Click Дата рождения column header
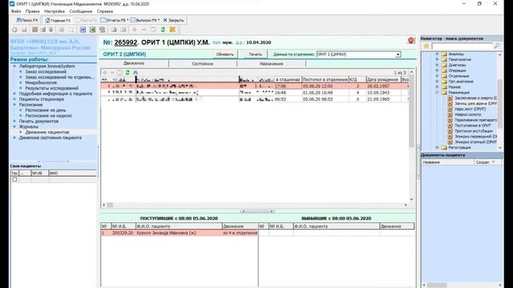Image resolution: width=513 pixels, height=288 pixels. click(383, 79)
